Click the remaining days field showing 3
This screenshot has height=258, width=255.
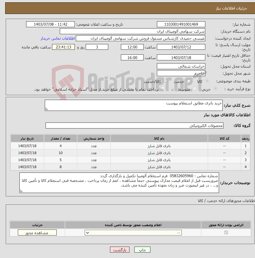(97, 47)
